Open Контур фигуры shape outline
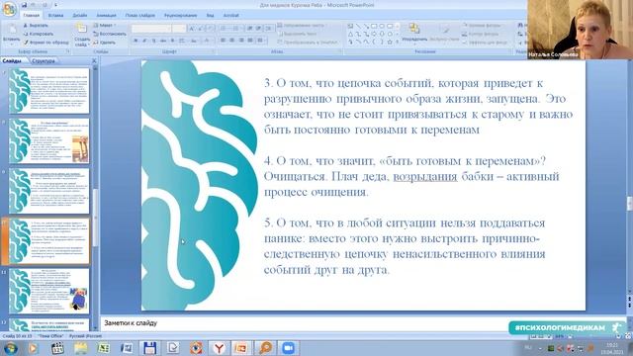633x356 pixels. click(481, 34)
